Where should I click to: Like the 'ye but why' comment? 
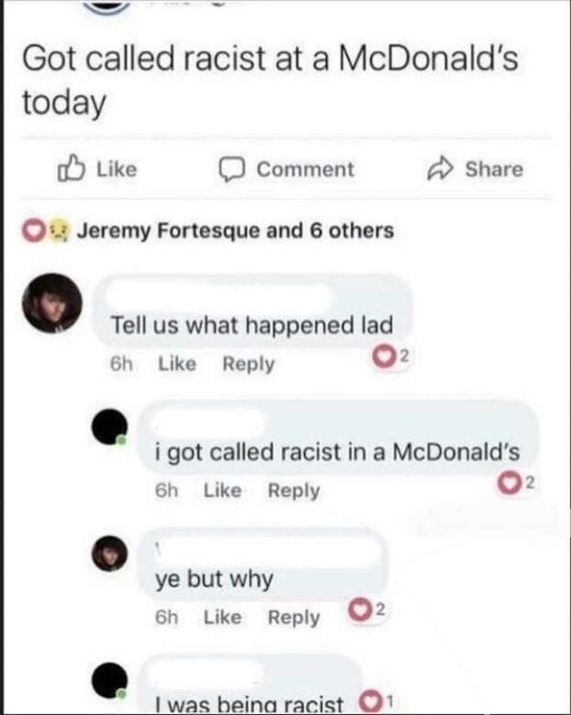(222, 618)
